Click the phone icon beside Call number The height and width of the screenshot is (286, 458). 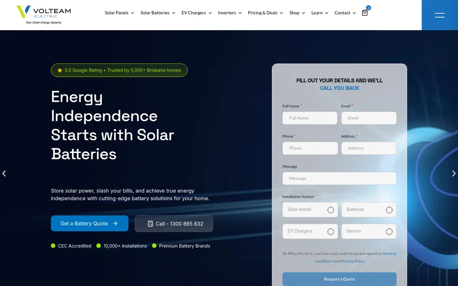(150, 224)
